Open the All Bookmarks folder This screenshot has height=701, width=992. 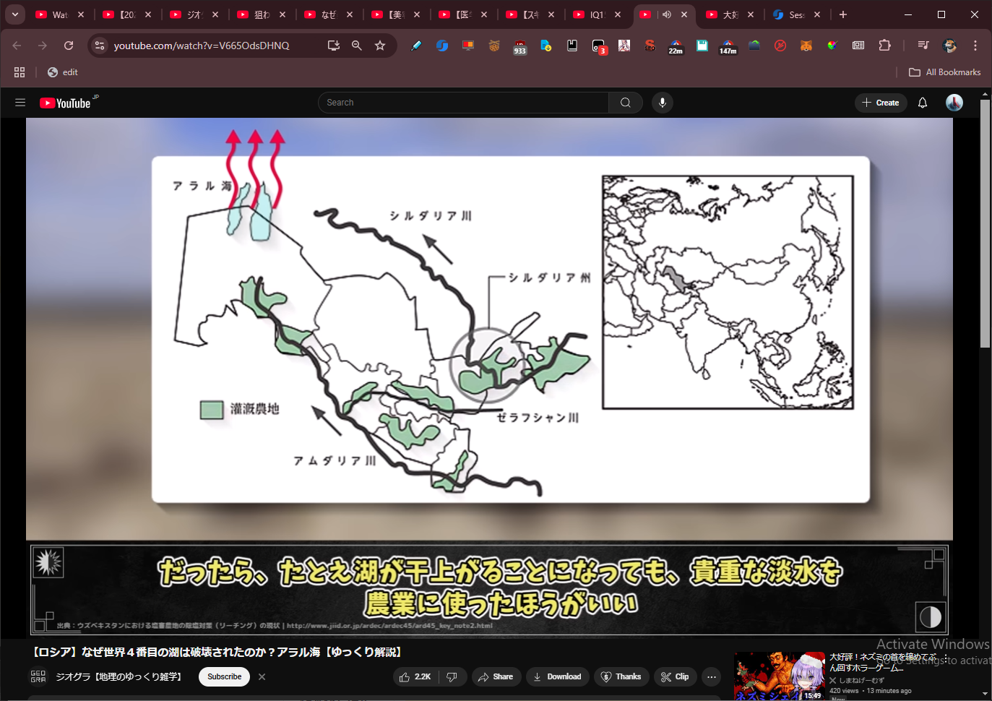(x=945, y=72)
